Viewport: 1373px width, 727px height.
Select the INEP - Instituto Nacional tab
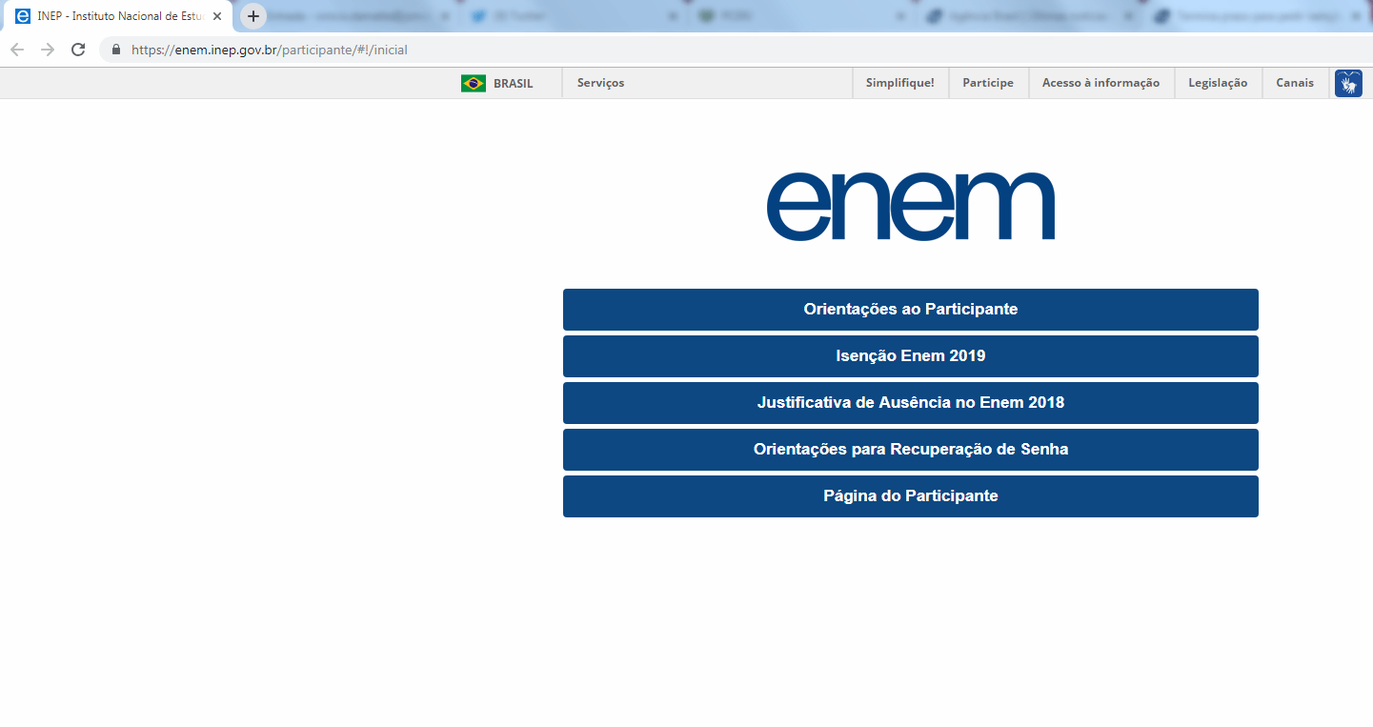(114, 16)
